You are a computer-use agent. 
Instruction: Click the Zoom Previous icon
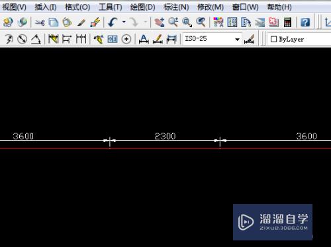tap(201, 22)
